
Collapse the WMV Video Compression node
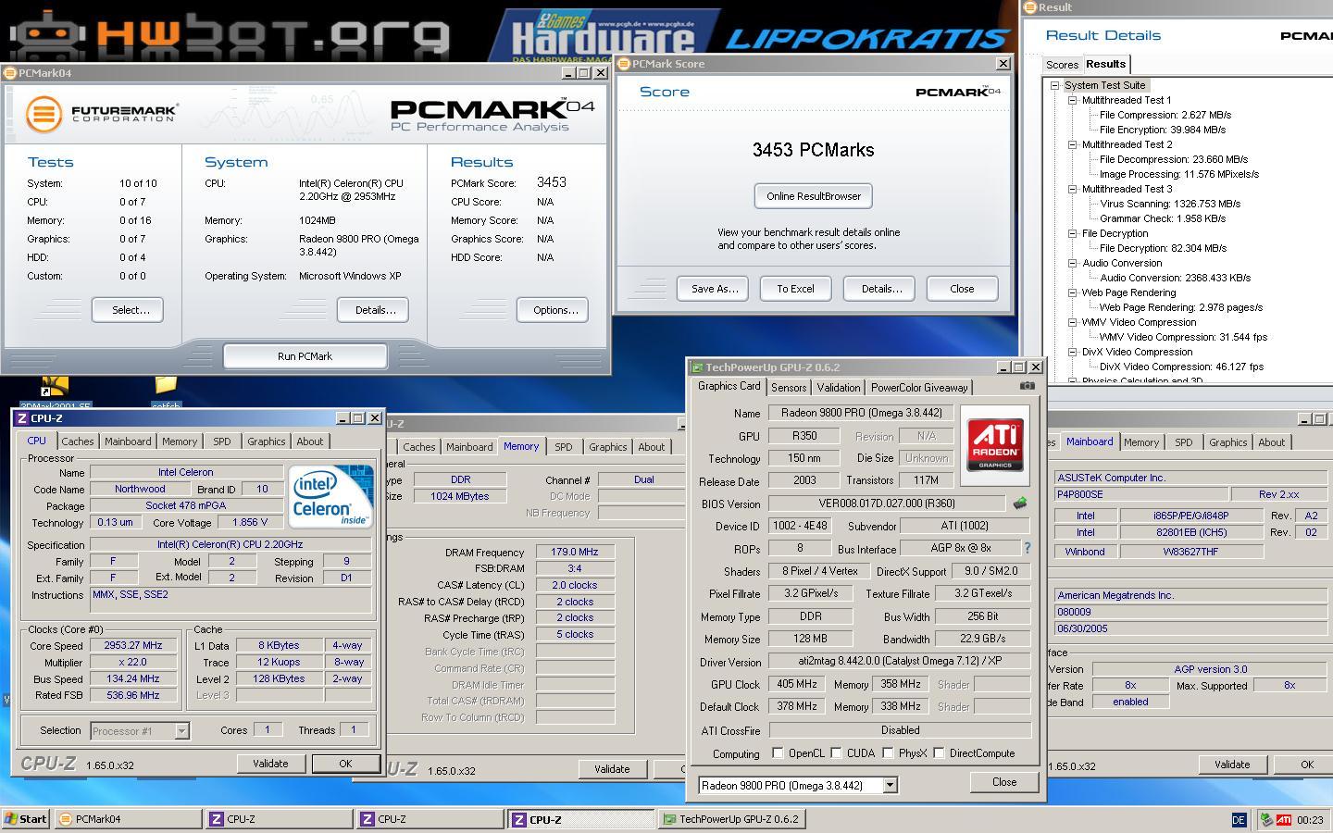click(1073, 322)
